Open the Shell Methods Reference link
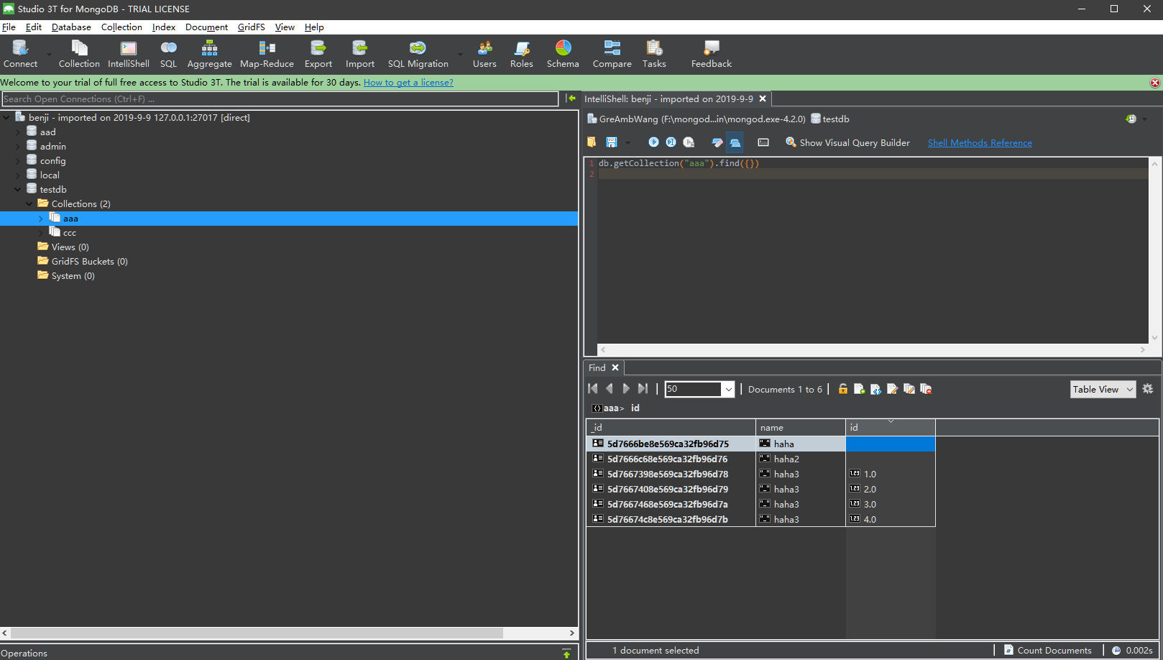The image size is (1163, 660). tap(979, 142)
